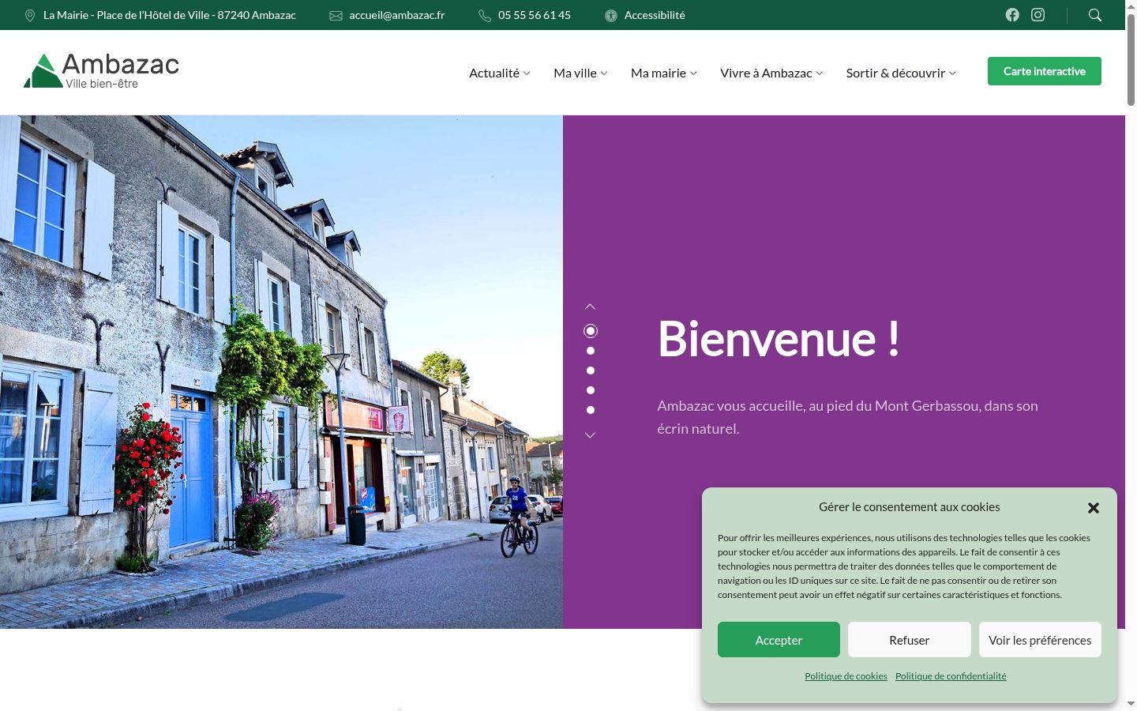Expand the Ma ville menu
Image resolution: width=1137 pixels, height=711 pixels.
[580, 73]
